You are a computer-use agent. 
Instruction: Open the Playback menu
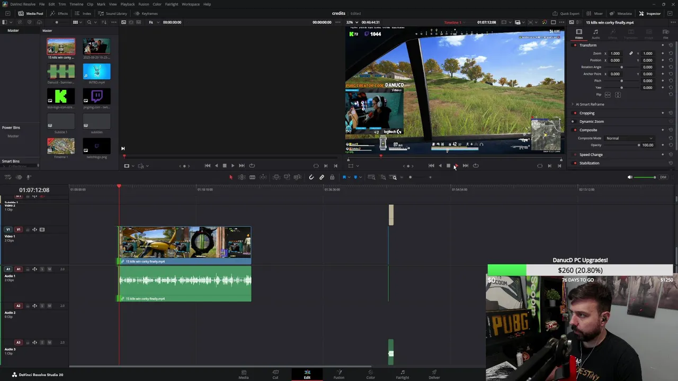(128, 4)
